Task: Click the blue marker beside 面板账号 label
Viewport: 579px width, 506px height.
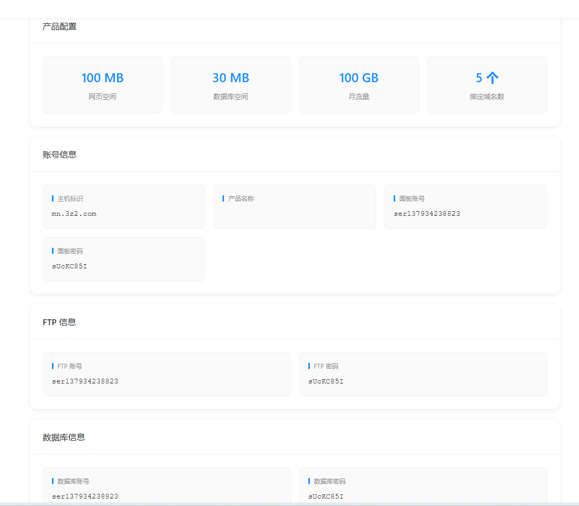Action: (x=394, y=198)
